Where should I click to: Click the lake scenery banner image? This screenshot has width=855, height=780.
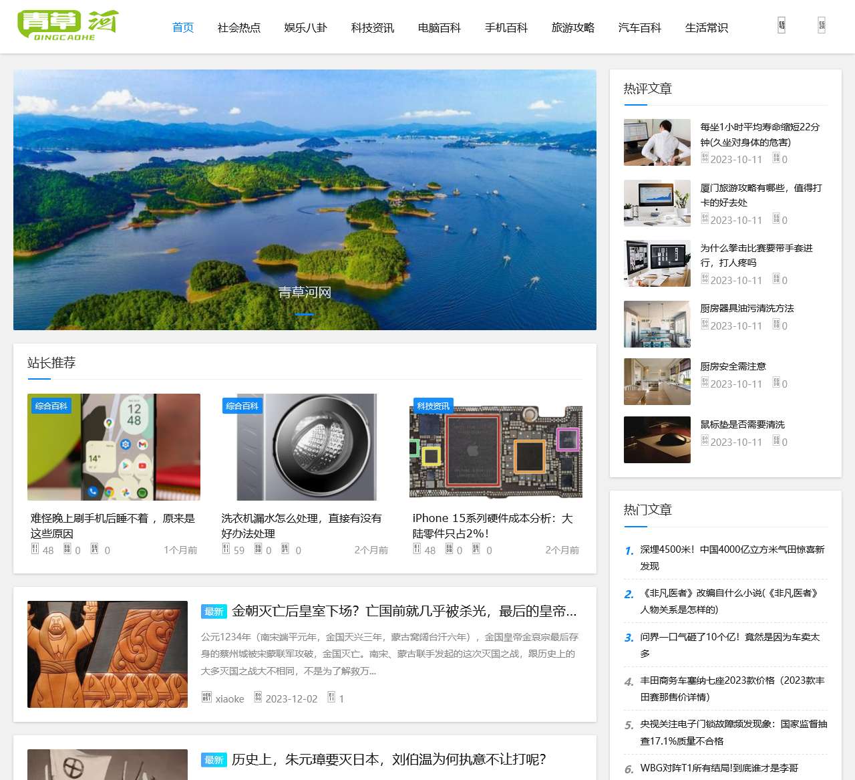click(304, 199)
